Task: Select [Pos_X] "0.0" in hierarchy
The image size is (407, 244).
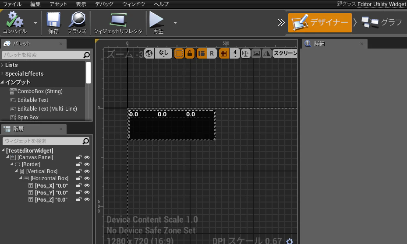Action: click(x=48, y=185)
